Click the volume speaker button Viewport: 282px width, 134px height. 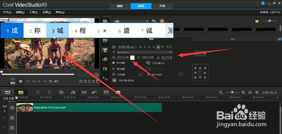coord(56,81)
